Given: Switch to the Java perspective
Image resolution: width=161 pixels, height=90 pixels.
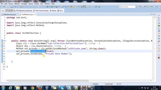Looking at the screenshot, I should tap(60, 10).
